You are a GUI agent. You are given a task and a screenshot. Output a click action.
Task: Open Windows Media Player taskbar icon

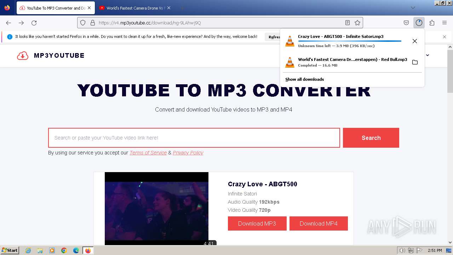52,250
